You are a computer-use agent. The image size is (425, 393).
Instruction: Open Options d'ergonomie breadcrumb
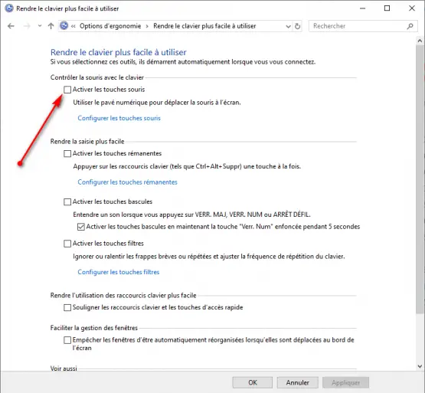tap(110, 26)
